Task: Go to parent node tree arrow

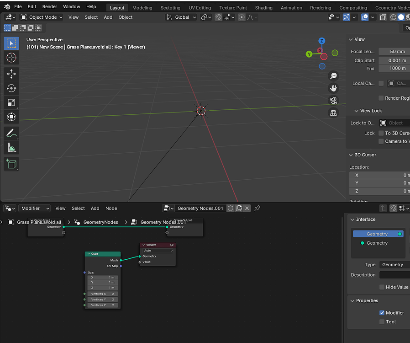Action: click(x=383, y=209)
